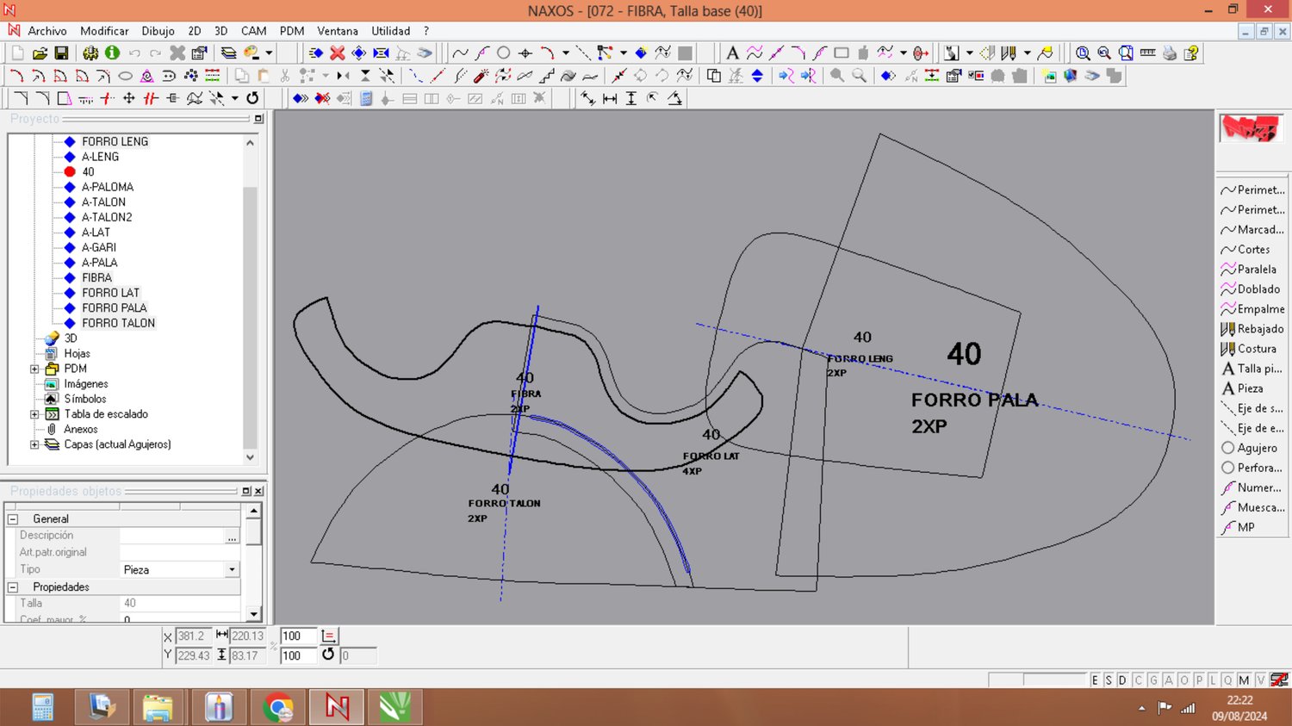Click the horizontal scale percentage field
Viewport: 1292px width, 726px height.
[299, 636]
